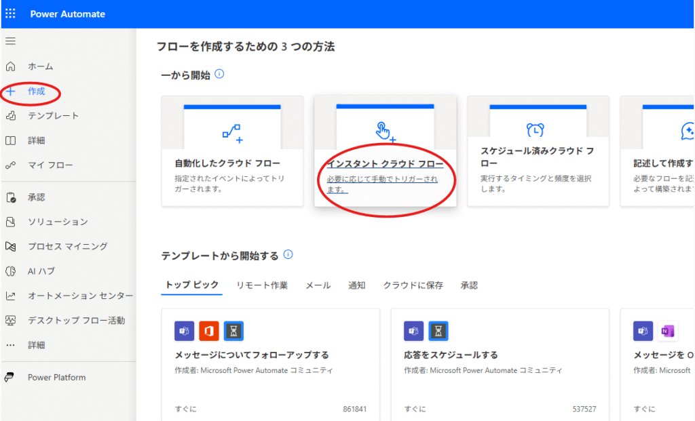Click the マイ フロー flow icon
Image resolution: width=695 pixels, height=421 pixels.
pos(11,165)
